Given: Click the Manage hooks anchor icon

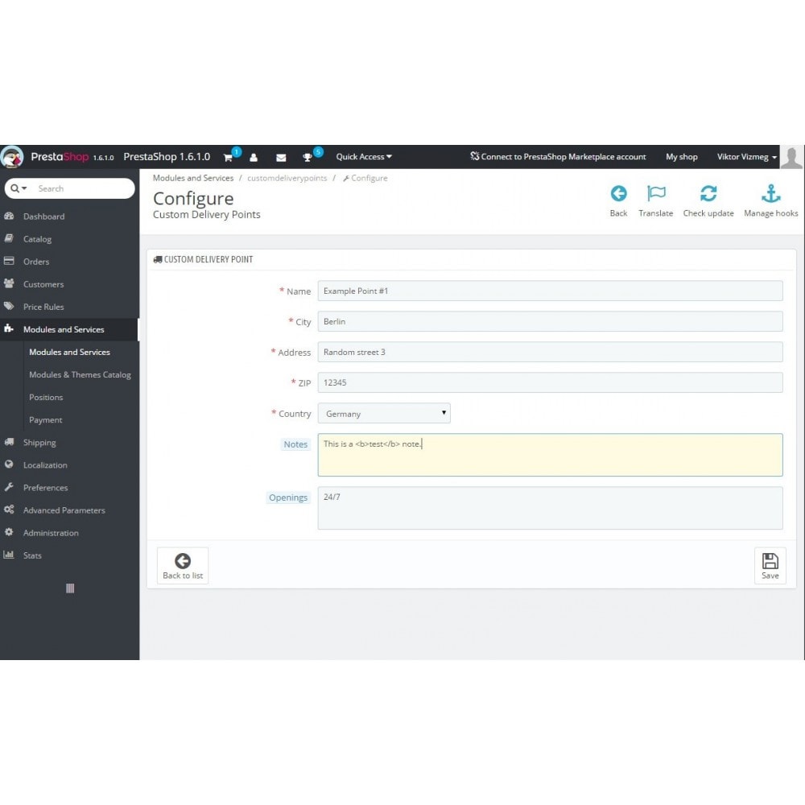Looking at the screenshot, I should click(770, 193).
